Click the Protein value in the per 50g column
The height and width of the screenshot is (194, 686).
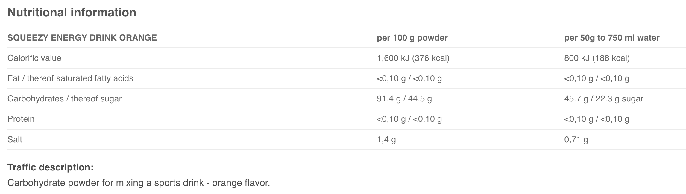tap(597, 119)
